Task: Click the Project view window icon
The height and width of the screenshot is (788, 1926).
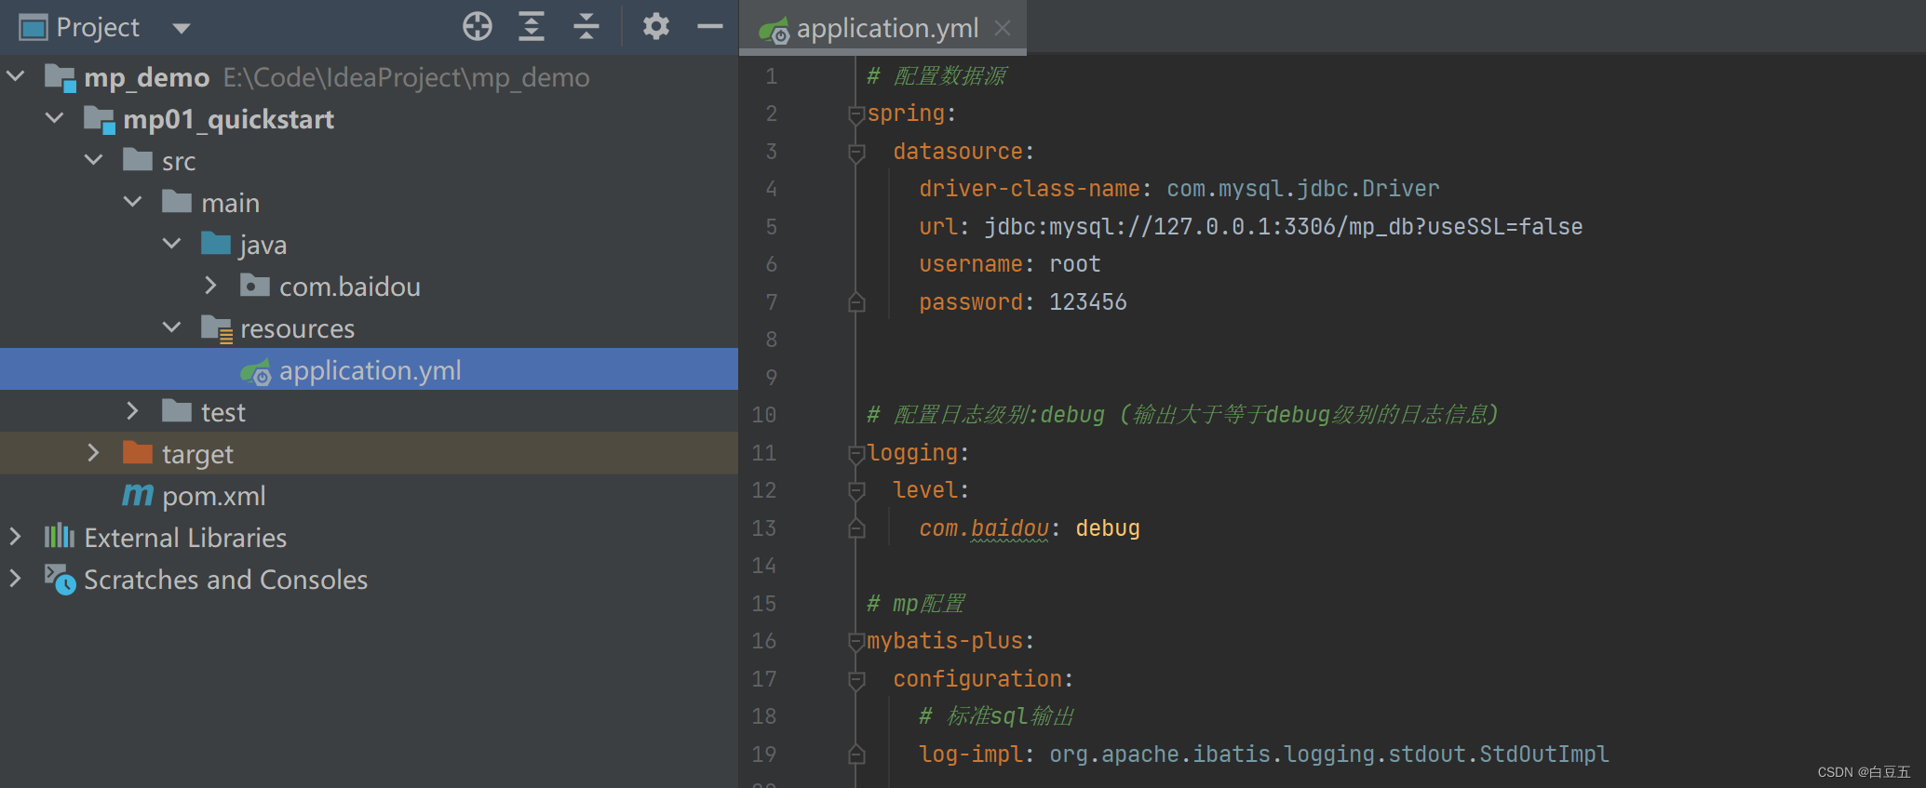Action: [34, 28]
